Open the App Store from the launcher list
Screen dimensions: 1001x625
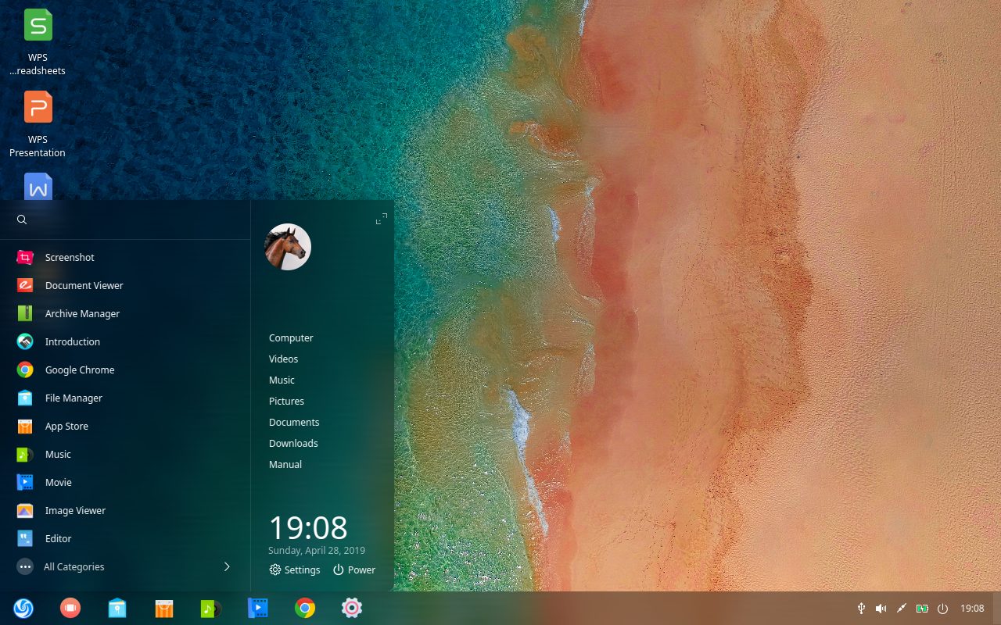[x=66, y=426]
